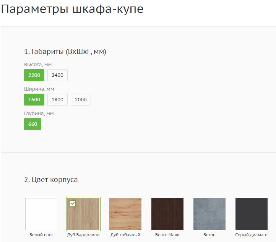276x242 pixels.
Task: Click the Бетон label under swatch
Action: point(209,235)
